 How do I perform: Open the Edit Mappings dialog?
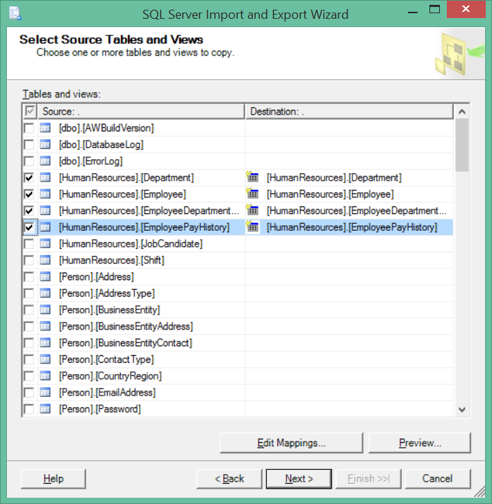click(291, 443)
